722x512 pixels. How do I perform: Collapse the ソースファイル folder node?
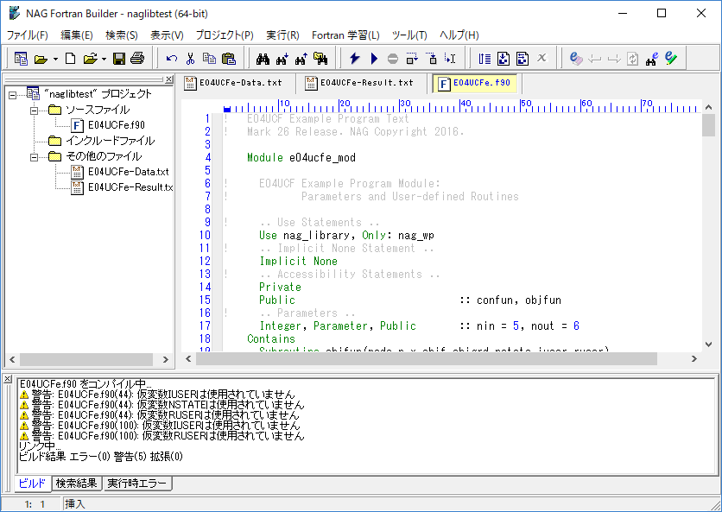[34, 110]
